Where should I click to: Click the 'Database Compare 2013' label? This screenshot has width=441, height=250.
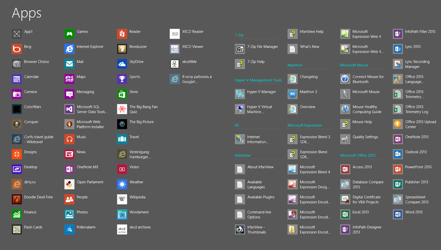(368, 184)
